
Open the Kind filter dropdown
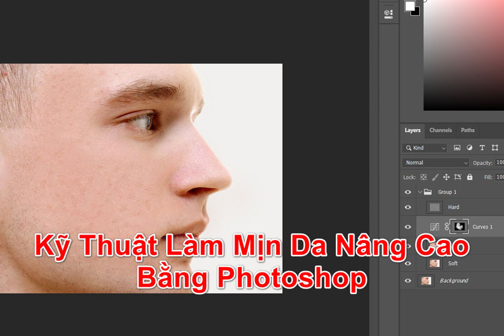pos(425,148)
